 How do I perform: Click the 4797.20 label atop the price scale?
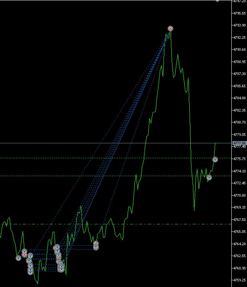tap(239, 1)
